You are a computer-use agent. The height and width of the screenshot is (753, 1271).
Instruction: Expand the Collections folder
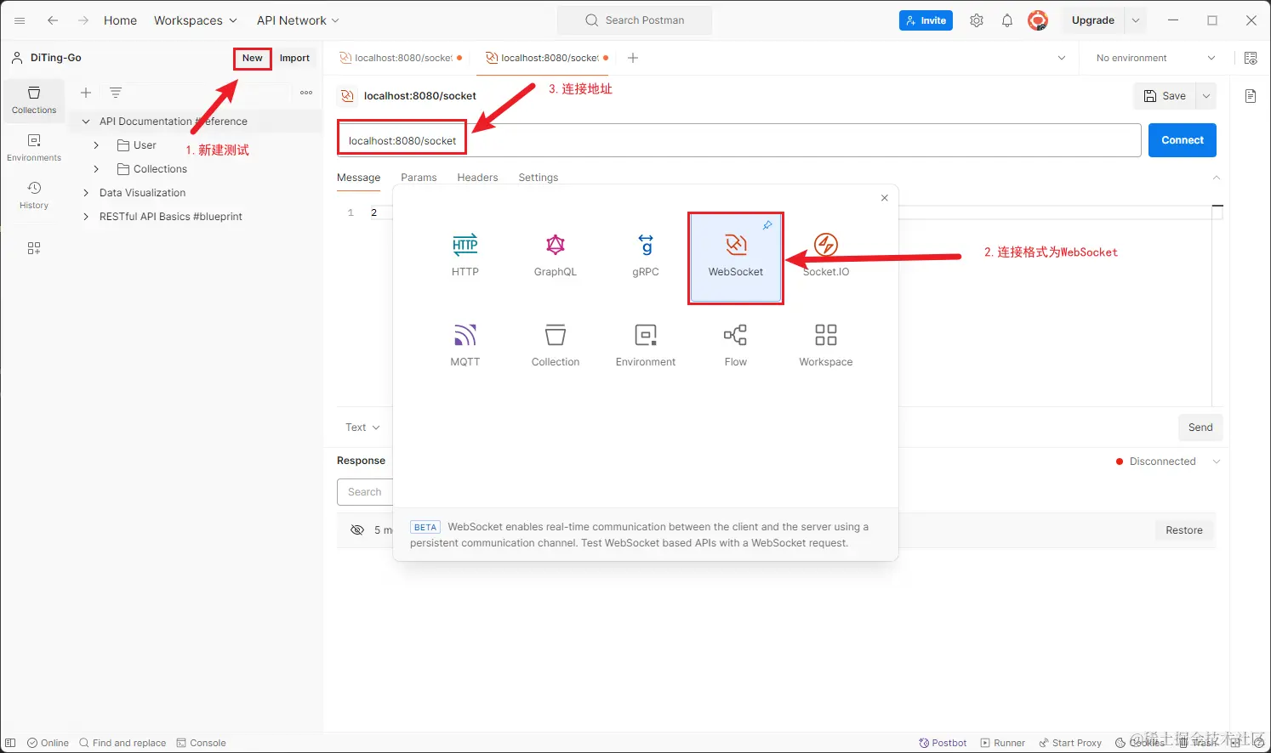point(96,169)
